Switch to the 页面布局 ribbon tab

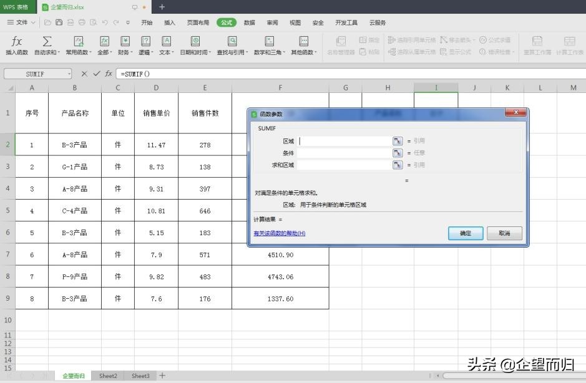(x=198, y=22)
